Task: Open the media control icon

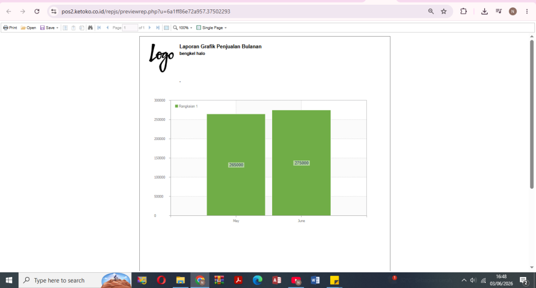Action: click(499, 11)
